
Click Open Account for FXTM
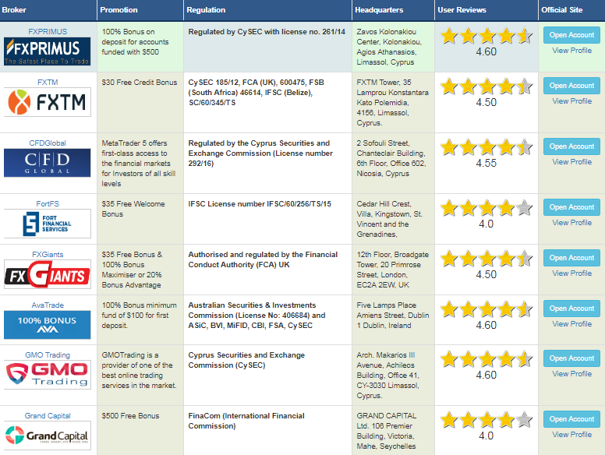tap(571, 86)
